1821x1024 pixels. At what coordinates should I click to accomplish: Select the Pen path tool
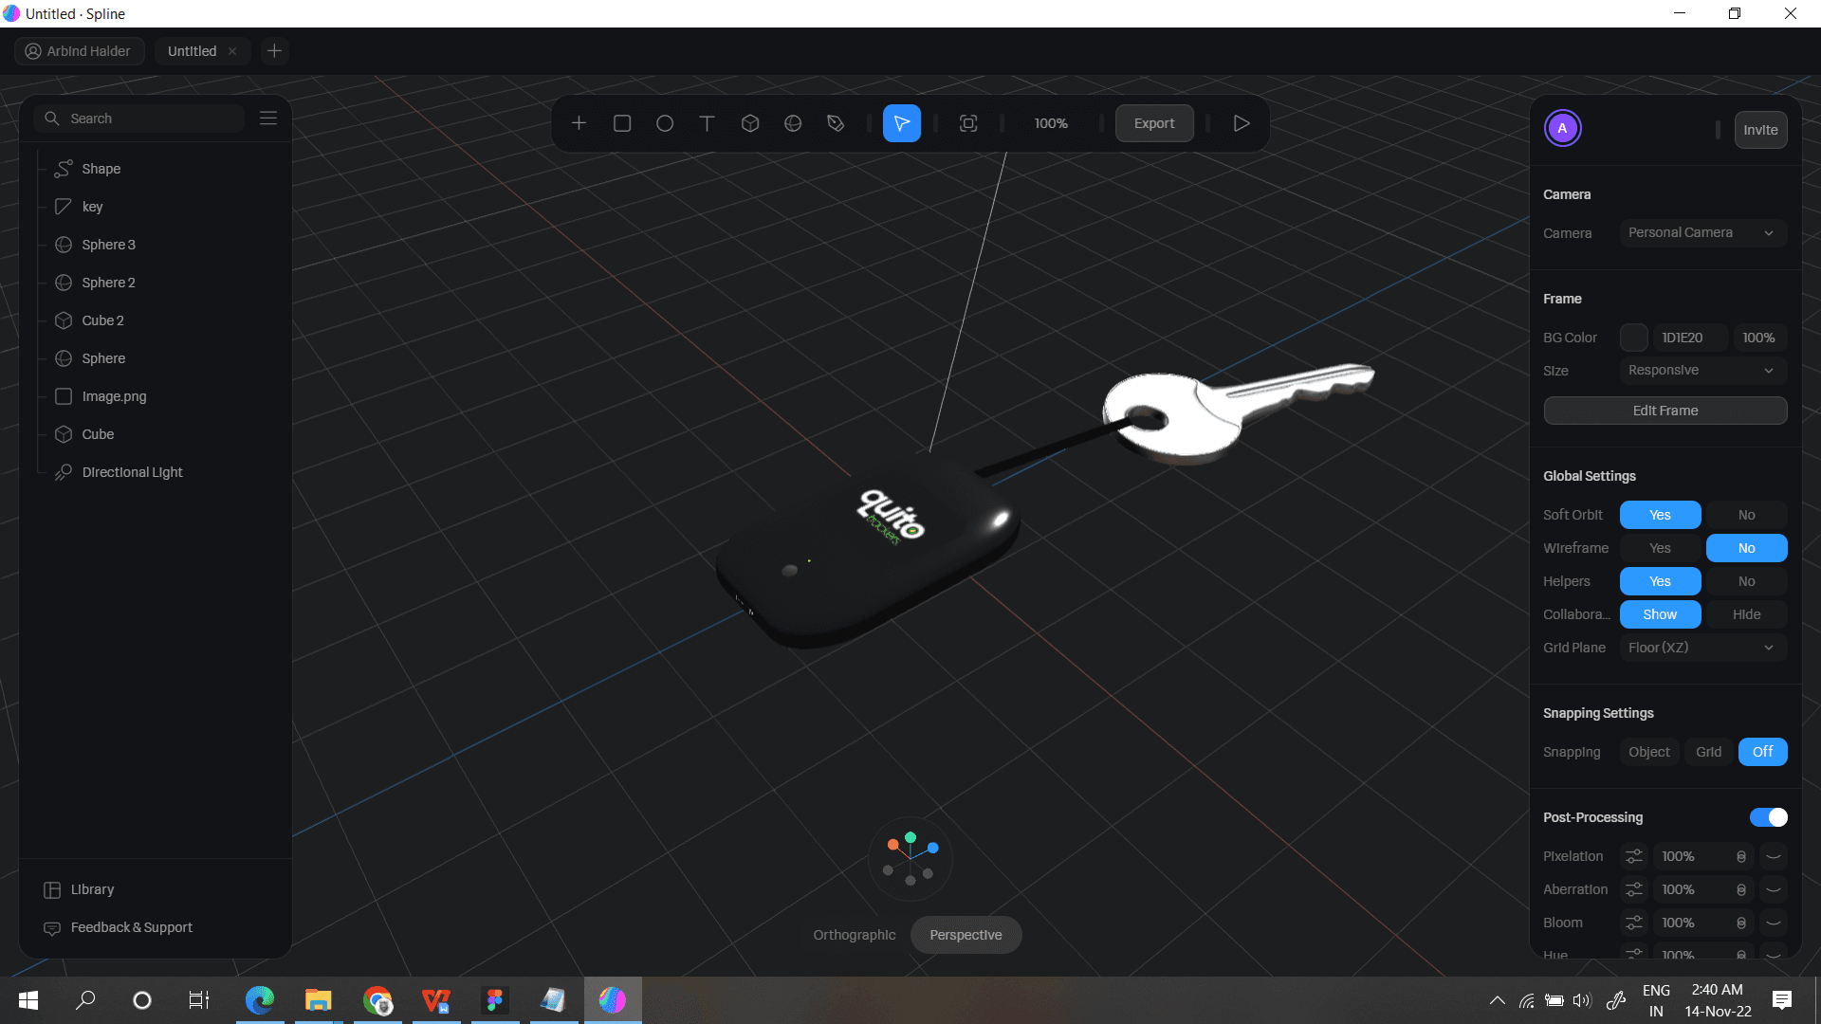pos(836,123)
